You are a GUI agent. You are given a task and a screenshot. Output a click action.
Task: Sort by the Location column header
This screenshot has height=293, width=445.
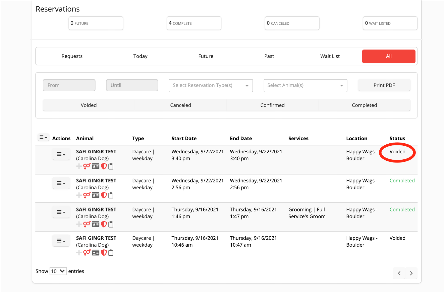point(357,138)
